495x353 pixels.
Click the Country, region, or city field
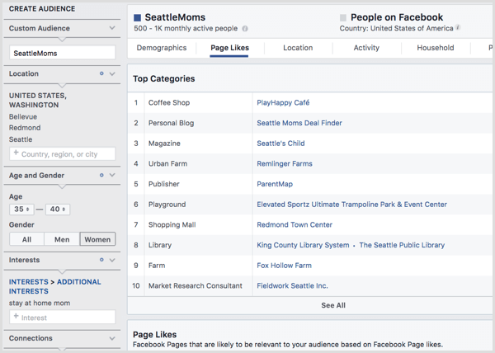62,154
